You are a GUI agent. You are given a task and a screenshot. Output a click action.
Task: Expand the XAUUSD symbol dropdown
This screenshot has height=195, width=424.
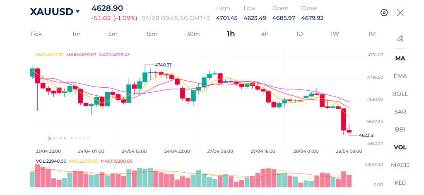click(x=77, y=12)
